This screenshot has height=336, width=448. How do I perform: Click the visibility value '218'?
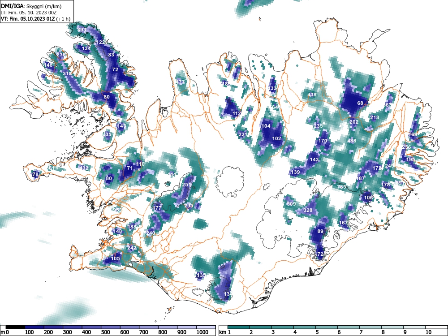coord(375,117)
